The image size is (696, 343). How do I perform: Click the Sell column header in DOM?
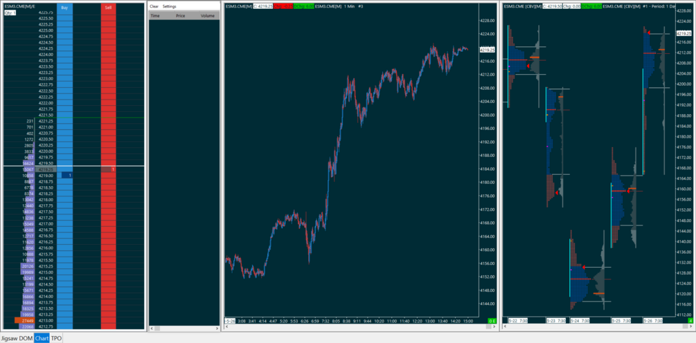point(108,7)
